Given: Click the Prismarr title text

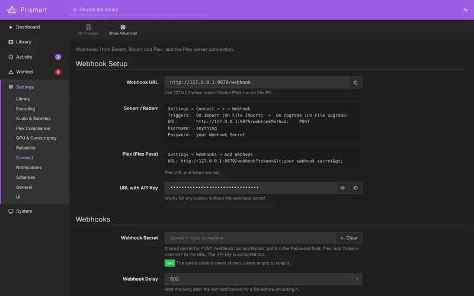Looking at the screenshot, I should click(34, 10).
